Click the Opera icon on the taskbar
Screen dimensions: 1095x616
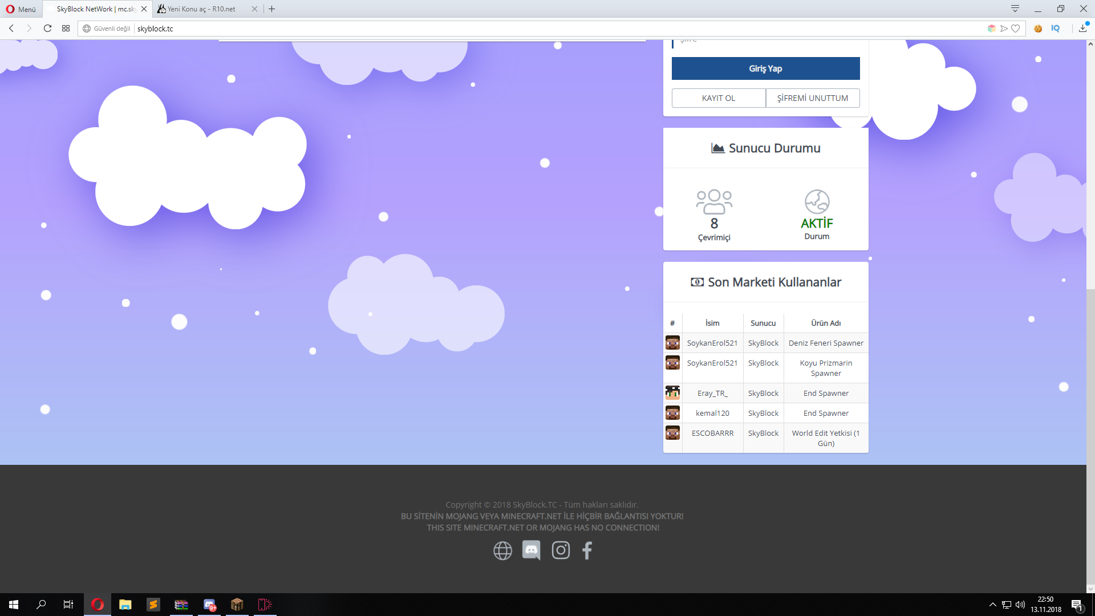click(x=98, y=605)
